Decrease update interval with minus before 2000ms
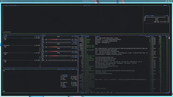 click(x=162, y=5)
